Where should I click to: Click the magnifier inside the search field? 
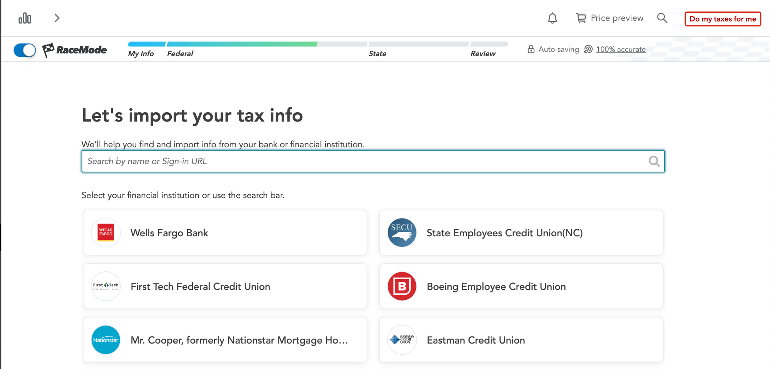coord(654,161)
